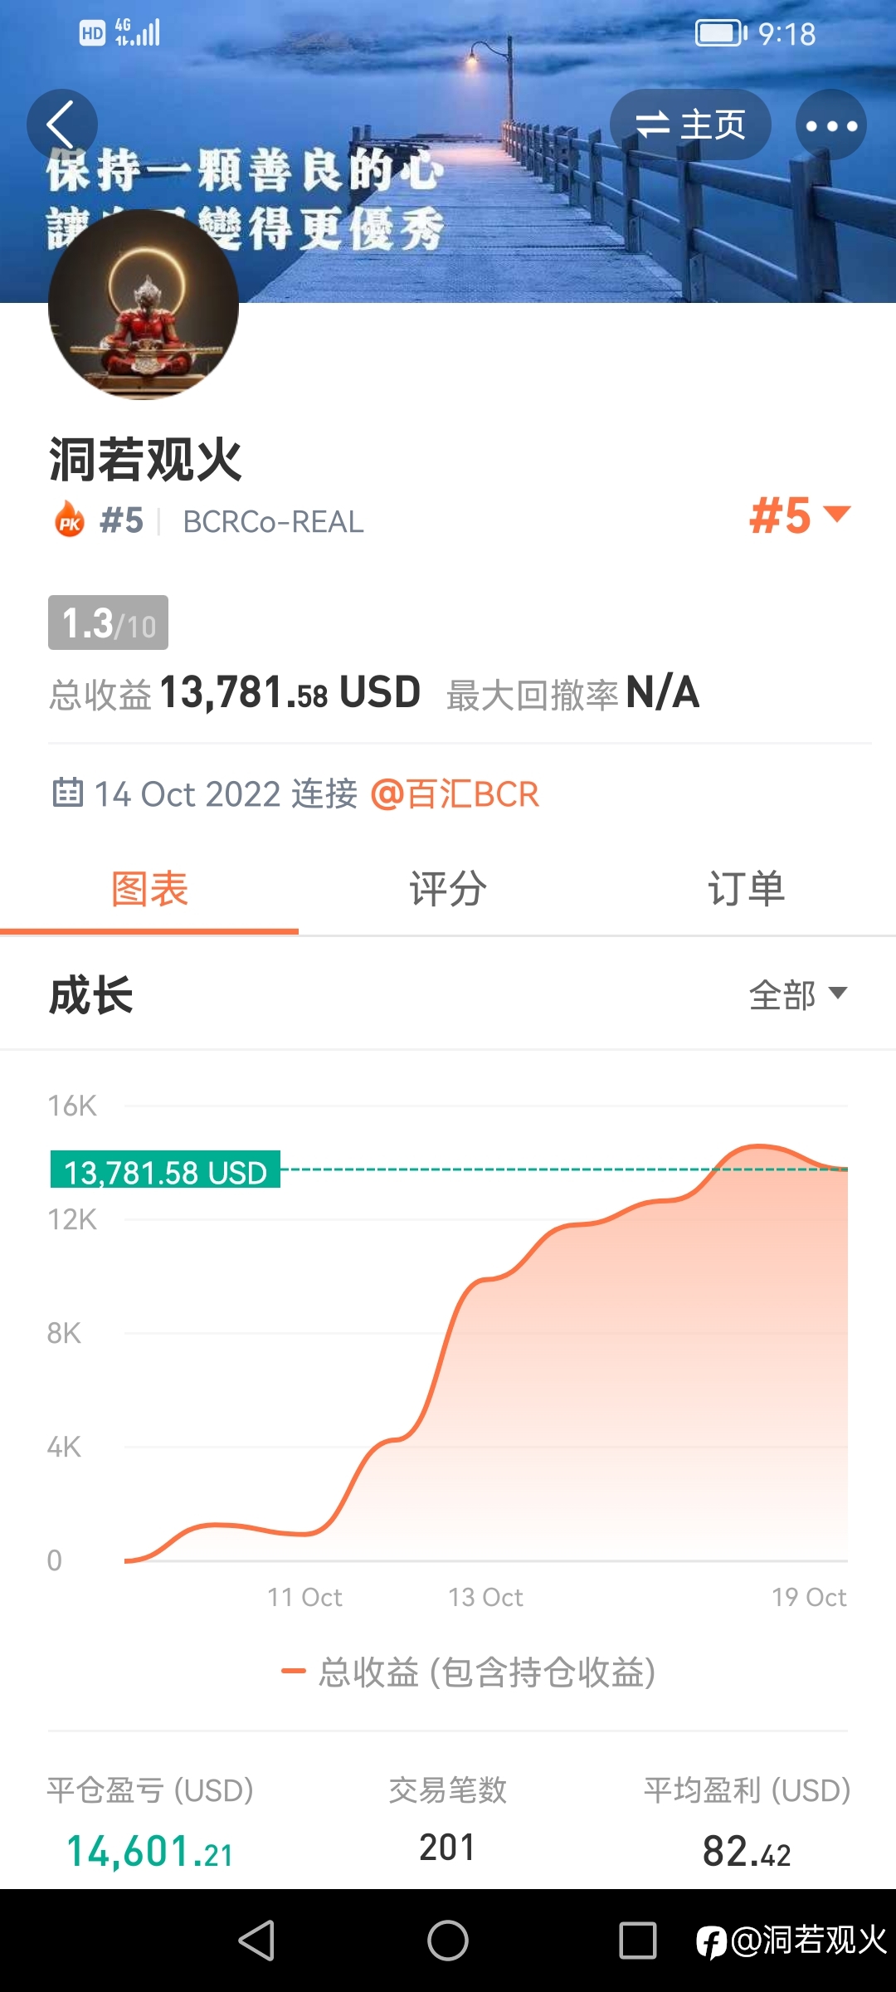Toggle the 总收益 (包含持仓收益) legend series

coord(469,1672)
